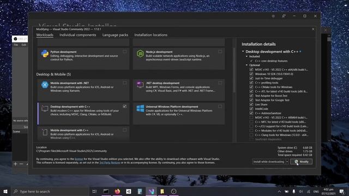Enable the Node.js development workload checkbox
The image size is (349, 196).
coord(220,52)
